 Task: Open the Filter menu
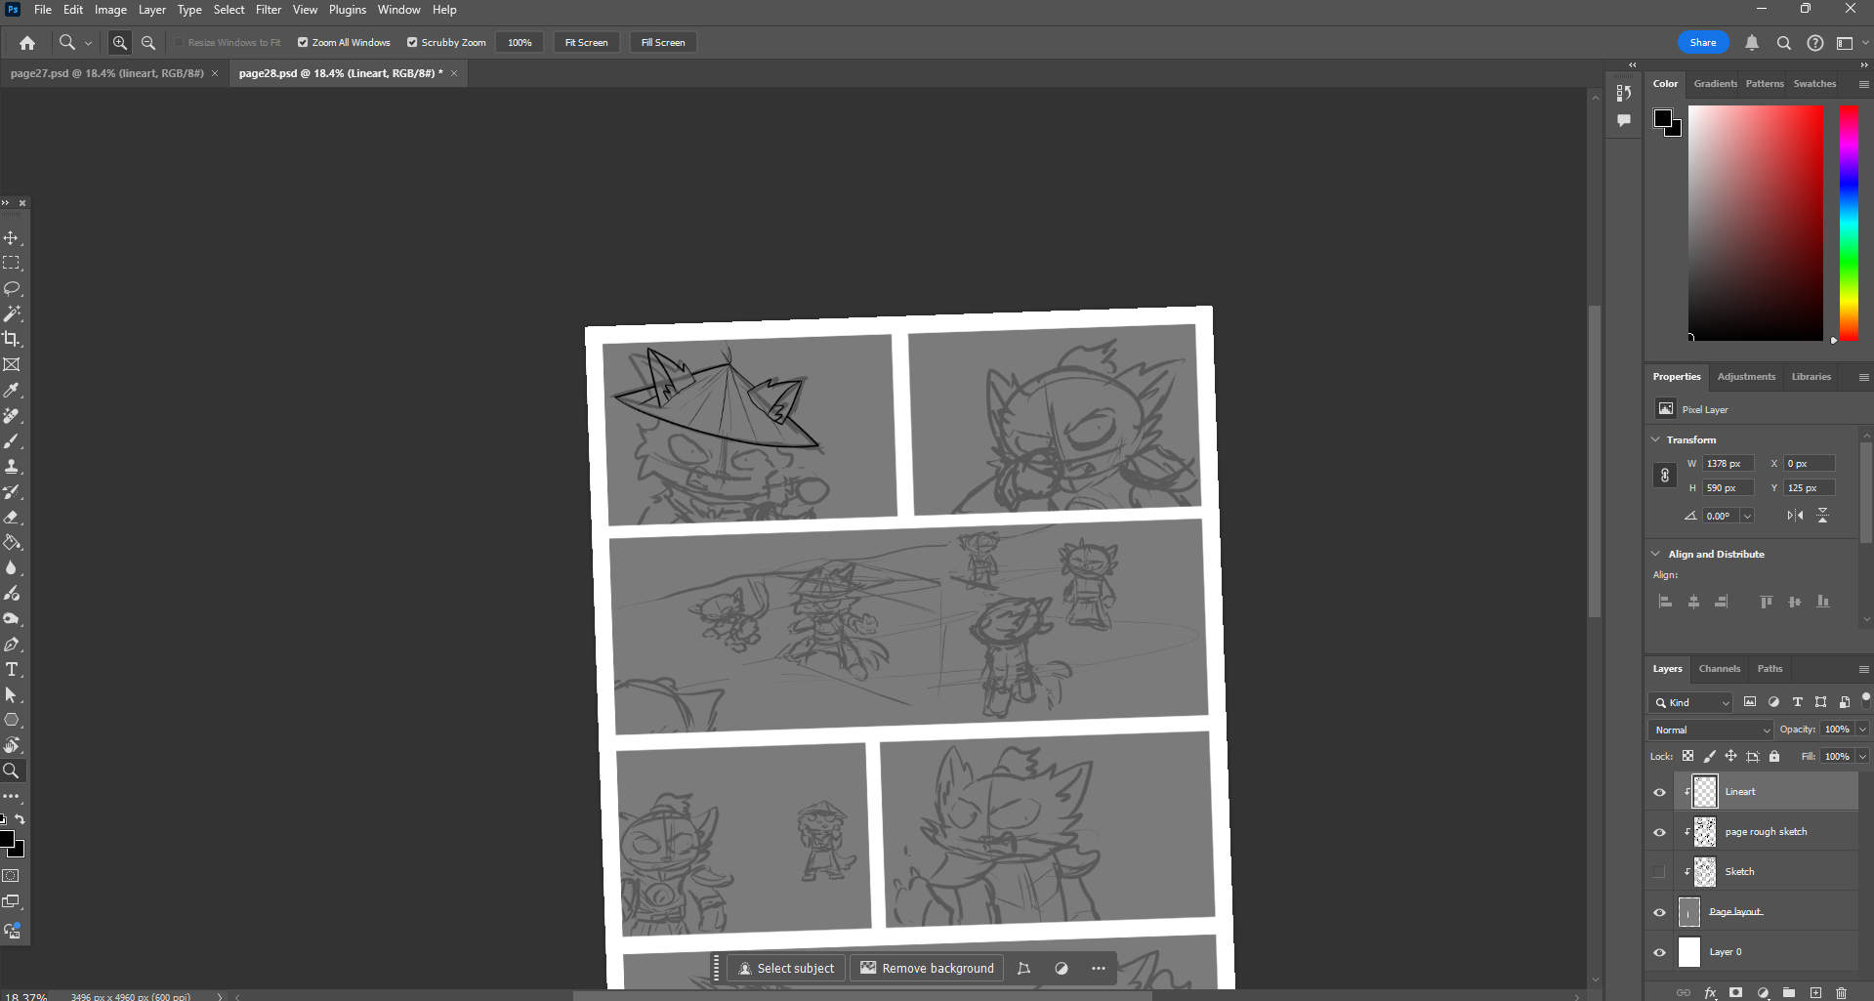tap(268, 10)
